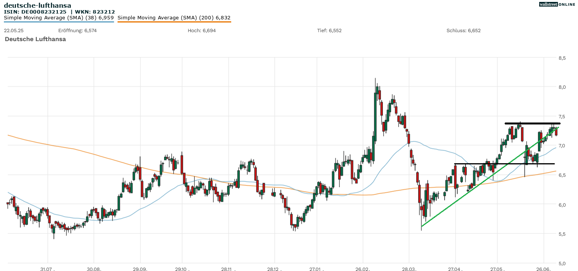Click the SMA (200) 6,832 legend

point(174,18)
